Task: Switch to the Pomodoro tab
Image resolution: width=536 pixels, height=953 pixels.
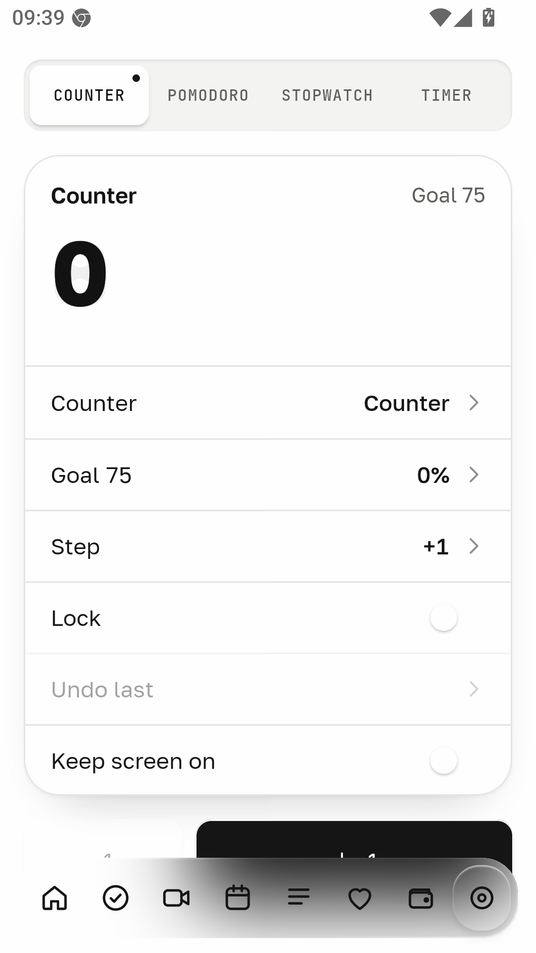Action: [x=208, y=95]
